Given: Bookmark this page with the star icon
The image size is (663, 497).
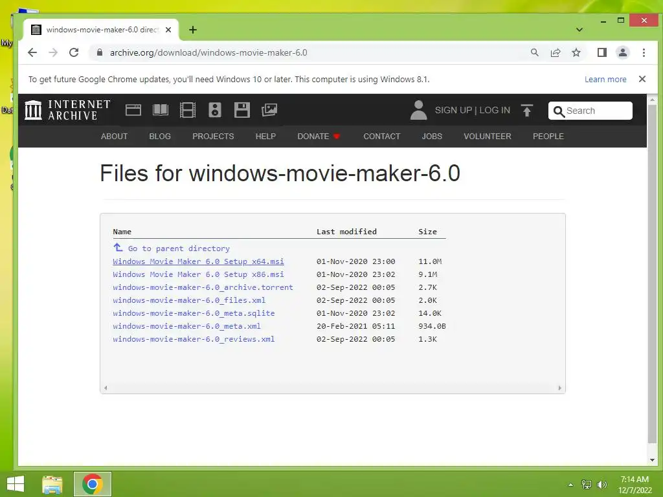Looking at the screenshot, I should pyautogui.click(x=576, y=52).
